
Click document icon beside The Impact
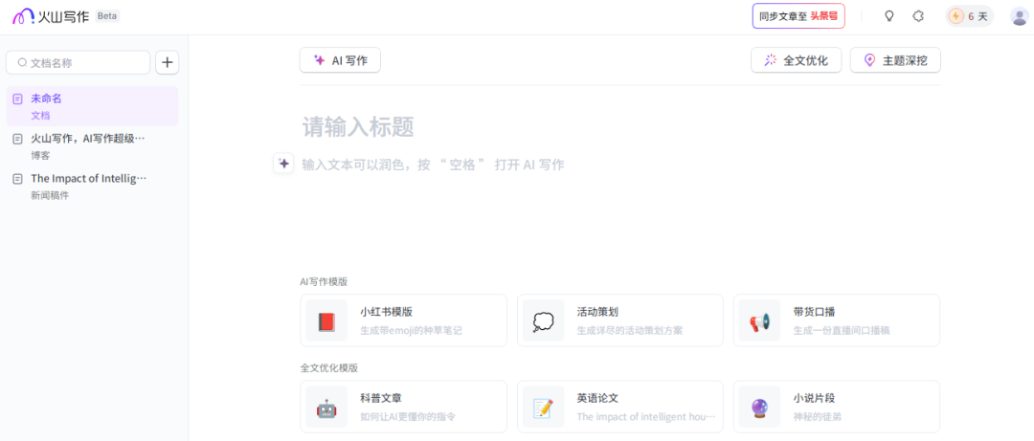(18, 179)
